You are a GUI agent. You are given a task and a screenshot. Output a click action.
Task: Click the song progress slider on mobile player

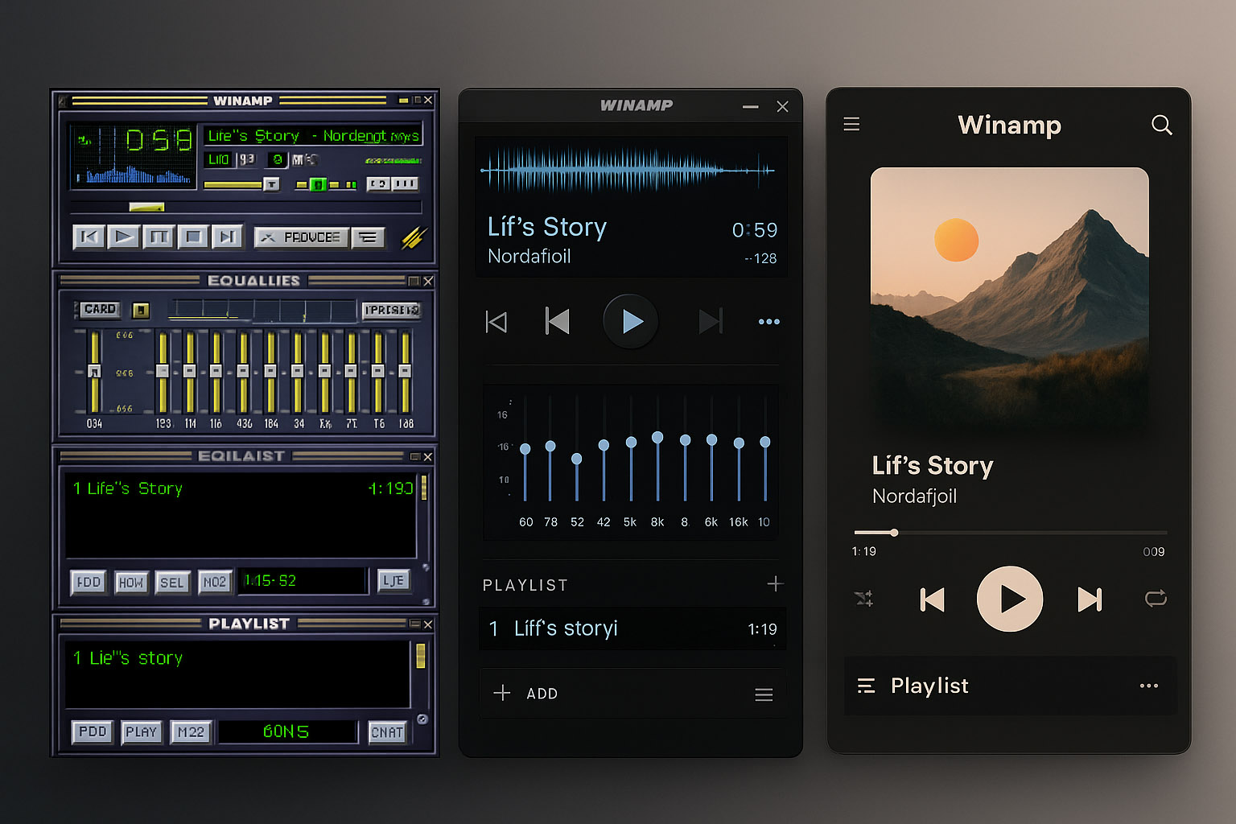(894, 532)
